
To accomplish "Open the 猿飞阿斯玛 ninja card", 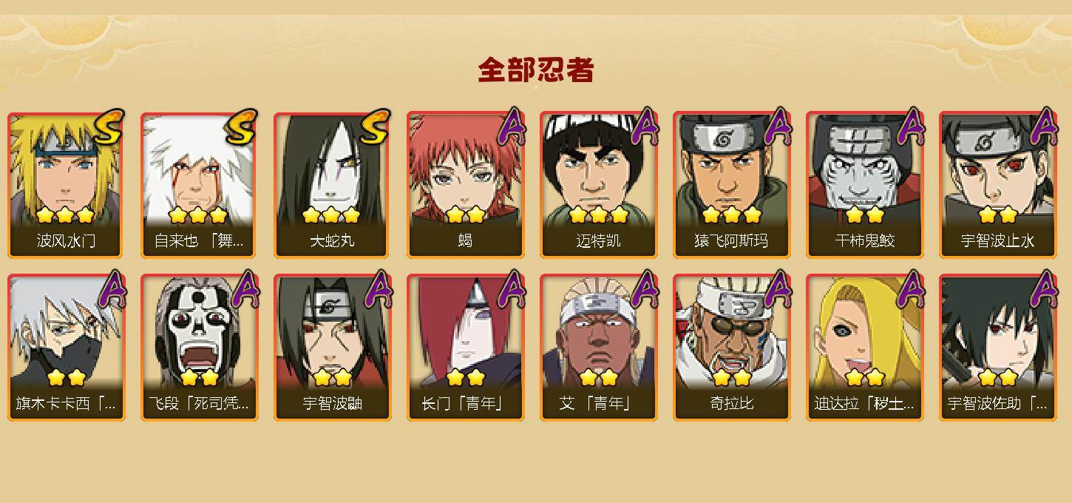I will pyautogui.click(x=732, y=185).
